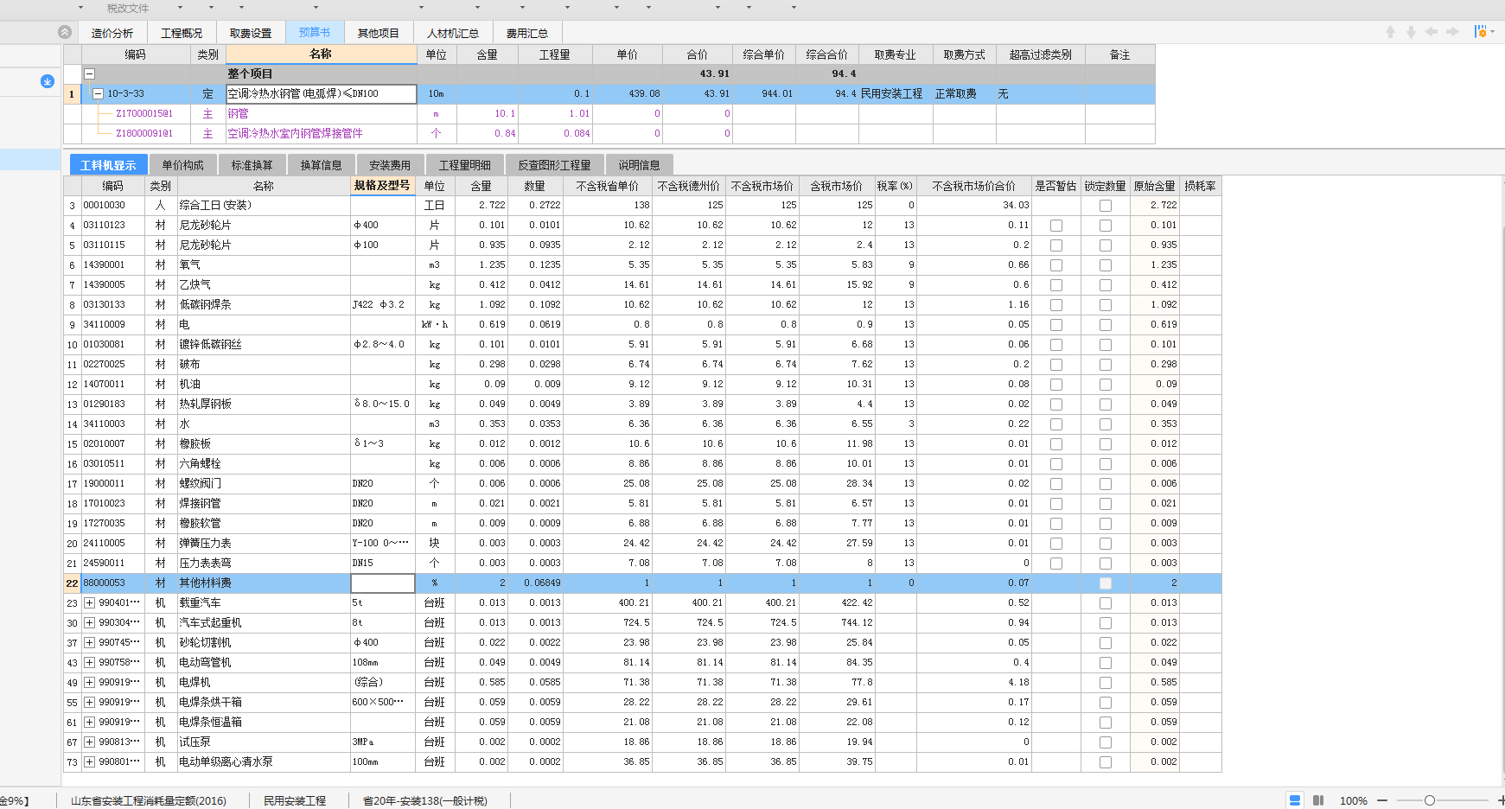The height and width of the screenshot is (809, 1505).
Task: Toggle 锁定数量 checkbox for 电 row
Action: 1105,325
